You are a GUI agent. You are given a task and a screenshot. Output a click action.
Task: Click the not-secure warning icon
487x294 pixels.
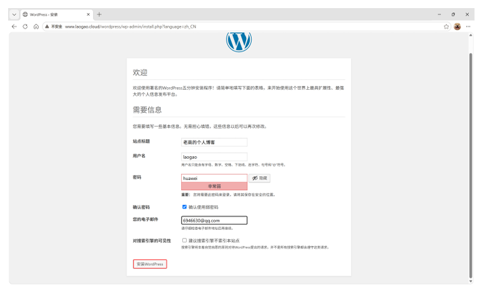point(47,27)
